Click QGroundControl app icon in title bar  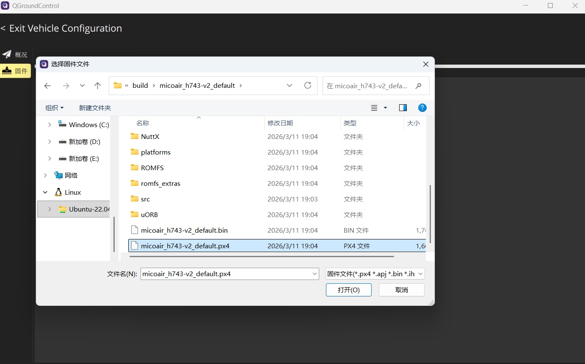click(6, 6)
